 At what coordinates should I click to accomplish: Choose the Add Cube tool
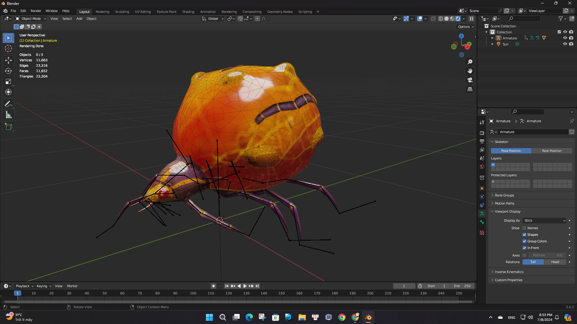[x=8, y=127]
